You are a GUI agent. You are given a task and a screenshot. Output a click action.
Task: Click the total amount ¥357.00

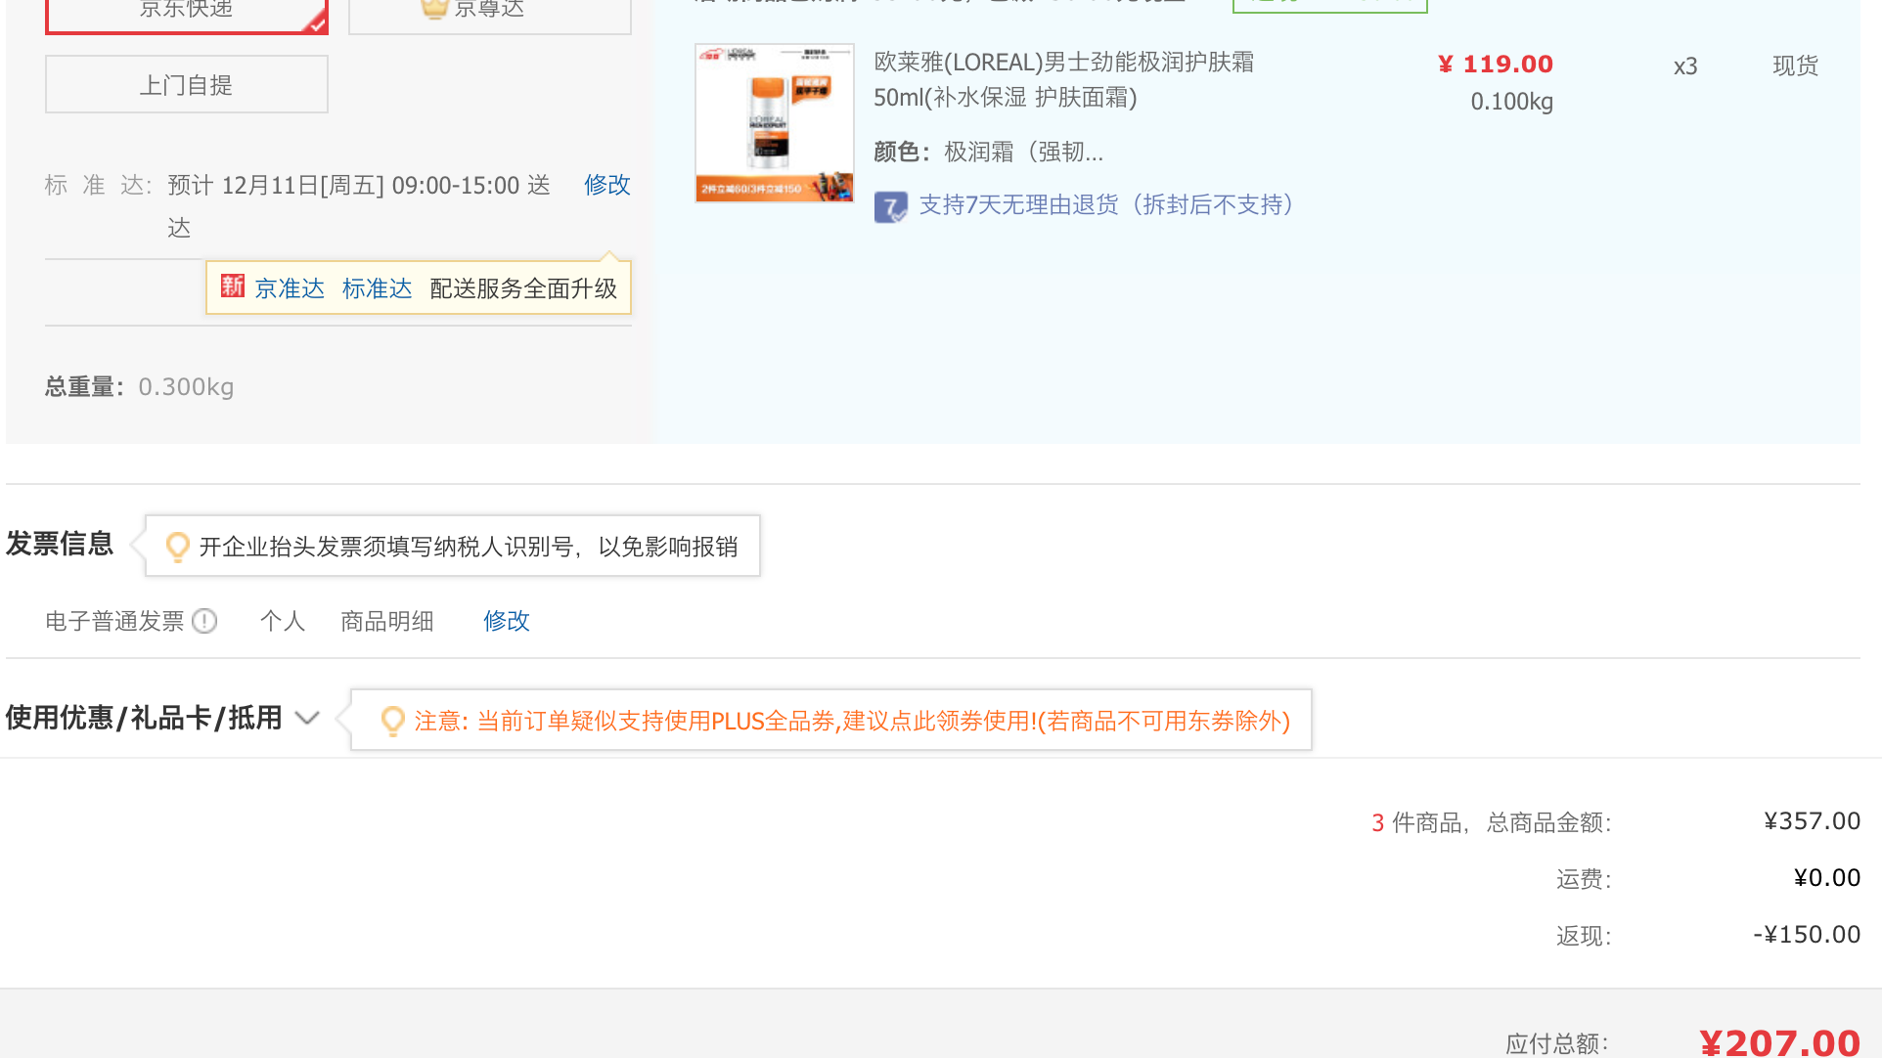click(1812, 821)
